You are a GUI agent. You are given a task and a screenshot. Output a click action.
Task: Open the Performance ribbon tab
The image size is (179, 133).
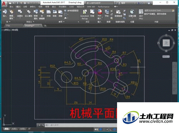[103, 7]
